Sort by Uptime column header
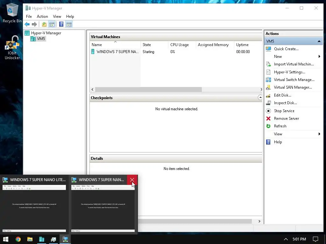 (x=248, y=44)
